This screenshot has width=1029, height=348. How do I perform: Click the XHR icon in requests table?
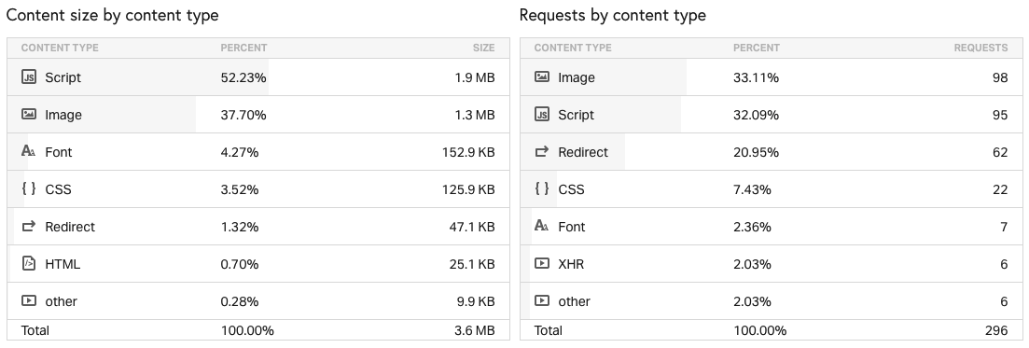tap(541, 263)
